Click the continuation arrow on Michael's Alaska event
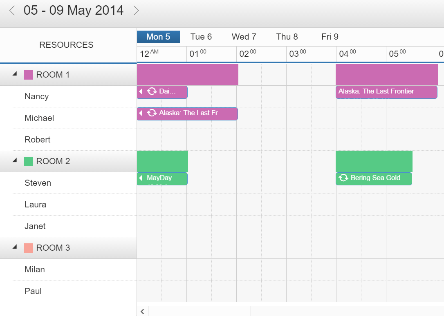Screen dimensions: 444x316 141,113
